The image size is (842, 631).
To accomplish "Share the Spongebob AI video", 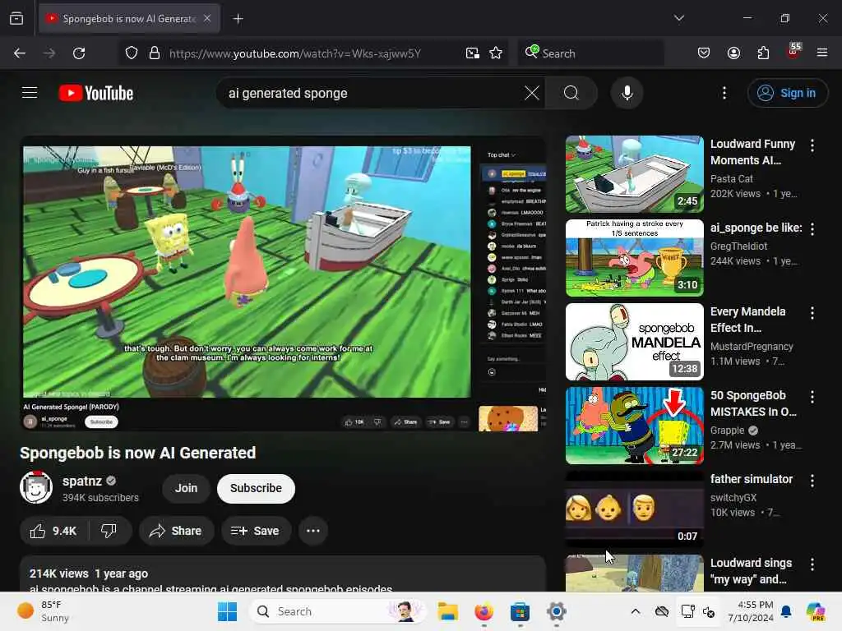I will coord(176,531).
